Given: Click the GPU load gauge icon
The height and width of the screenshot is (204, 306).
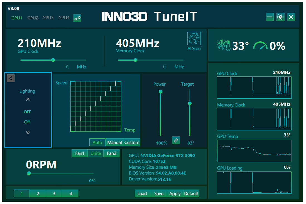Looking at the screenshot, I should 260,46.
